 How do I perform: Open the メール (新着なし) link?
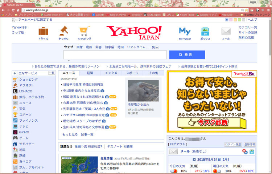(x=194, y=151)
